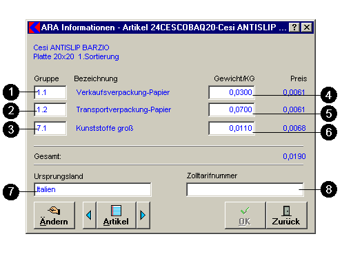342x254 pixels.
Task: Click the text Verkaufsverpackung-Papier
Action: coord(123,92)
